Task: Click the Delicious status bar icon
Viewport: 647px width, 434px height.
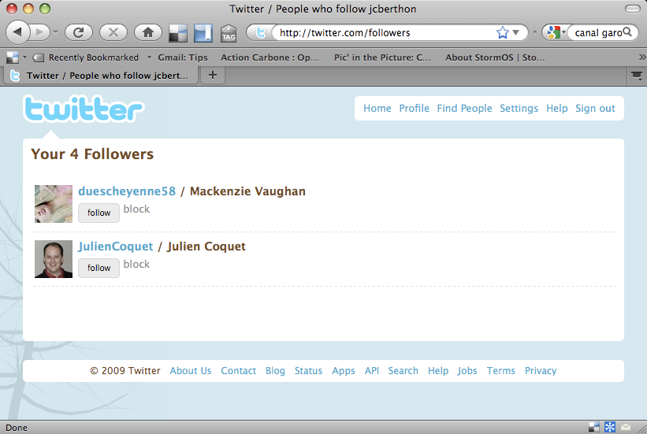Action: 594,427
